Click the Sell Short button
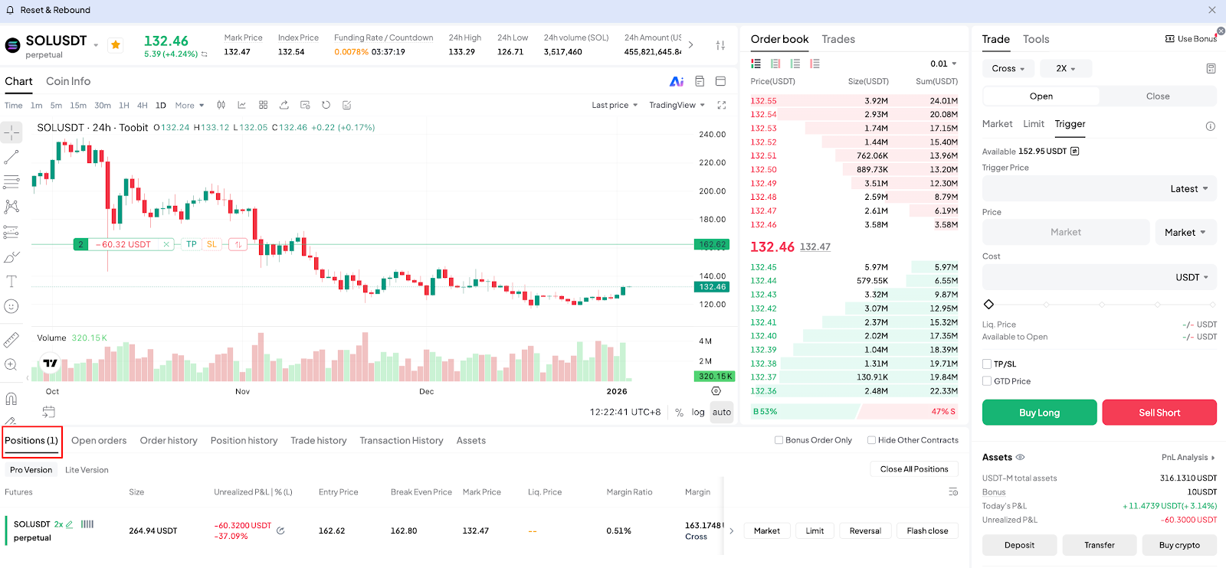The width and height of the screenshot is (1226, 568). click(x=1159, y=413)
